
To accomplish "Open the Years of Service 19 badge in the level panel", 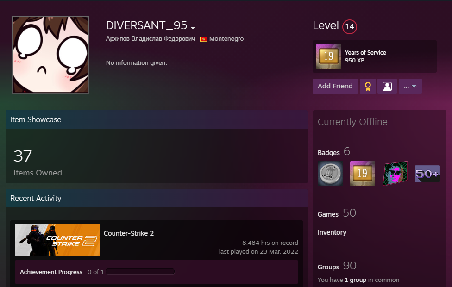I will (x=329, y=56).
